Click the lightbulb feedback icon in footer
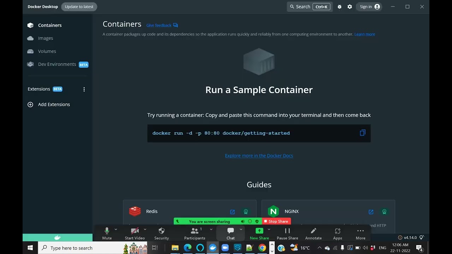Image resolution: width=452 pixels, height=254 pixels. click(x=422, y=238)
